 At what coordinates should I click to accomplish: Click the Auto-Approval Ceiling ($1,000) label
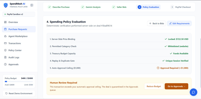coord(65,68)
